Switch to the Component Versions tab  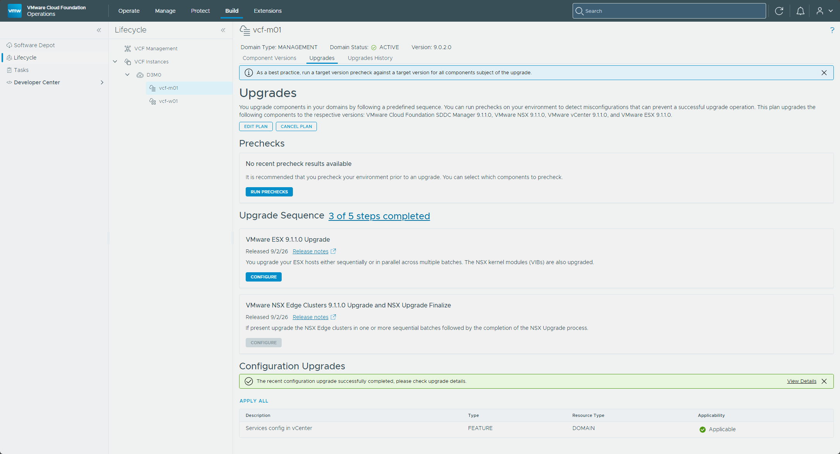pyautogui.click(x=269, y=58)
